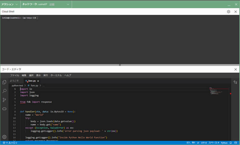Click the 'name = "World"' line
The height and width of the screenshot is (145, 240).
click(x=34, y=115)
